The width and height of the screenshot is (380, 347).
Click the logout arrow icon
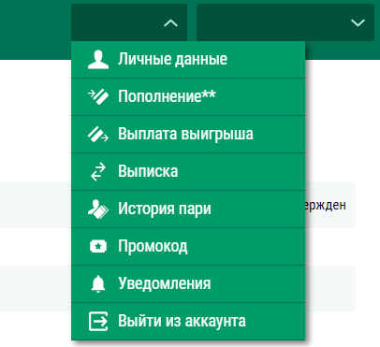click(98, 321)
